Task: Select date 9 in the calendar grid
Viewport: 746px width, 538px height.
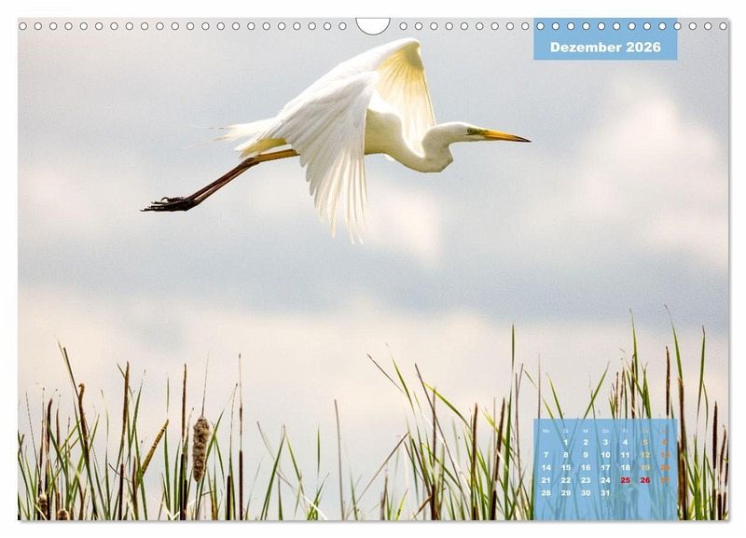Action: pos(586,455)
